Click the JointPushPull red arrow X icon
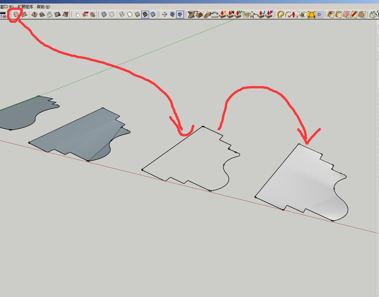This screenshot has width=379, height=297. pos(223,14)
